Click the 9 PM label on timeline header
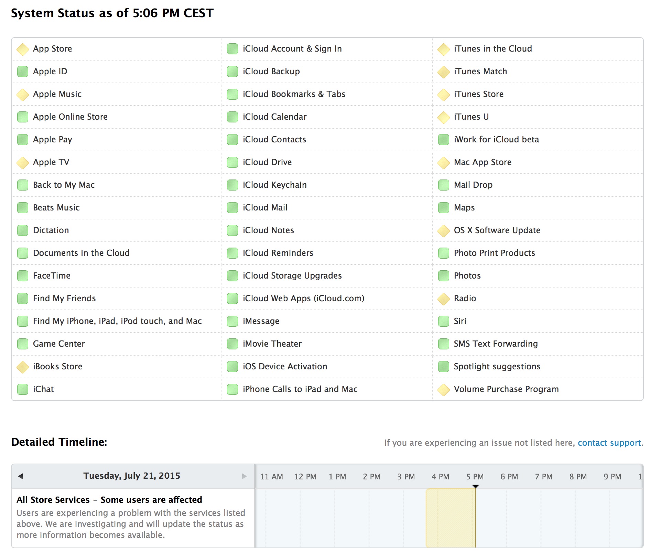650x553 pixels. [x=613, y=477]
